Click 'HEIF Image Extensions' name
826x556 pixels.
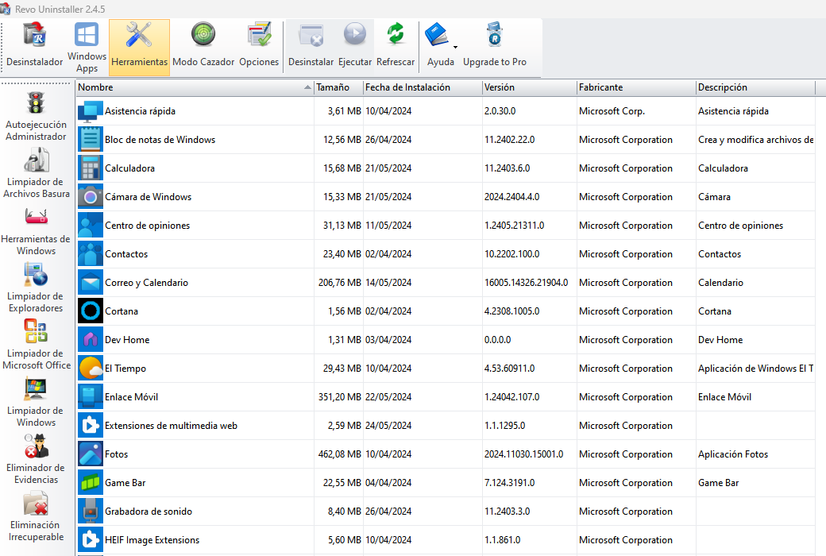pyautogui.click(x=152, y=539)
